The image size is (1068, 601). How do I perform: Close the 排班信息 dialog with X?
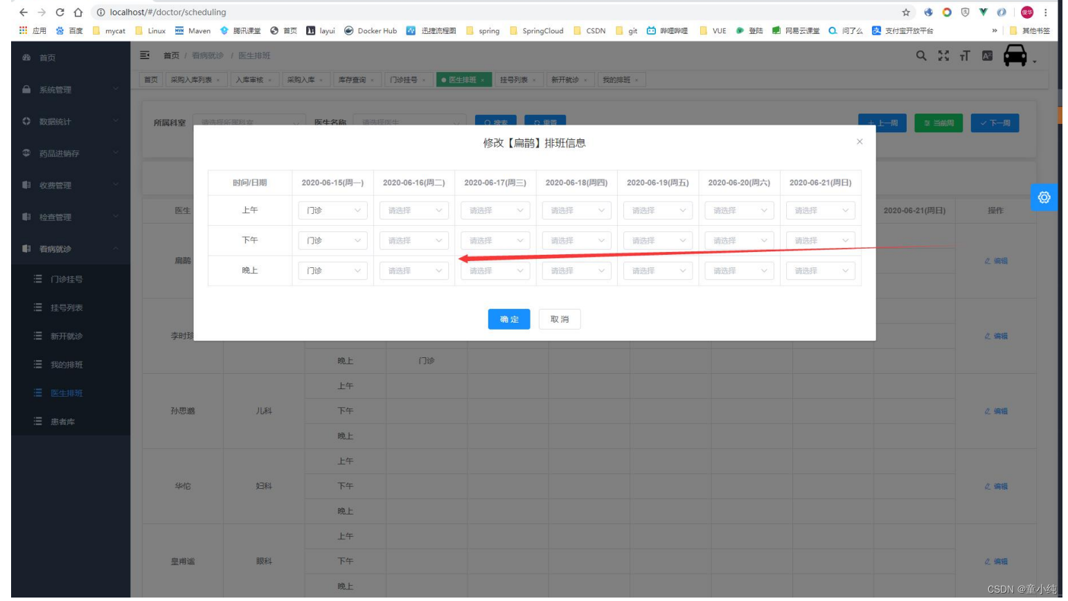pos(860,141)
